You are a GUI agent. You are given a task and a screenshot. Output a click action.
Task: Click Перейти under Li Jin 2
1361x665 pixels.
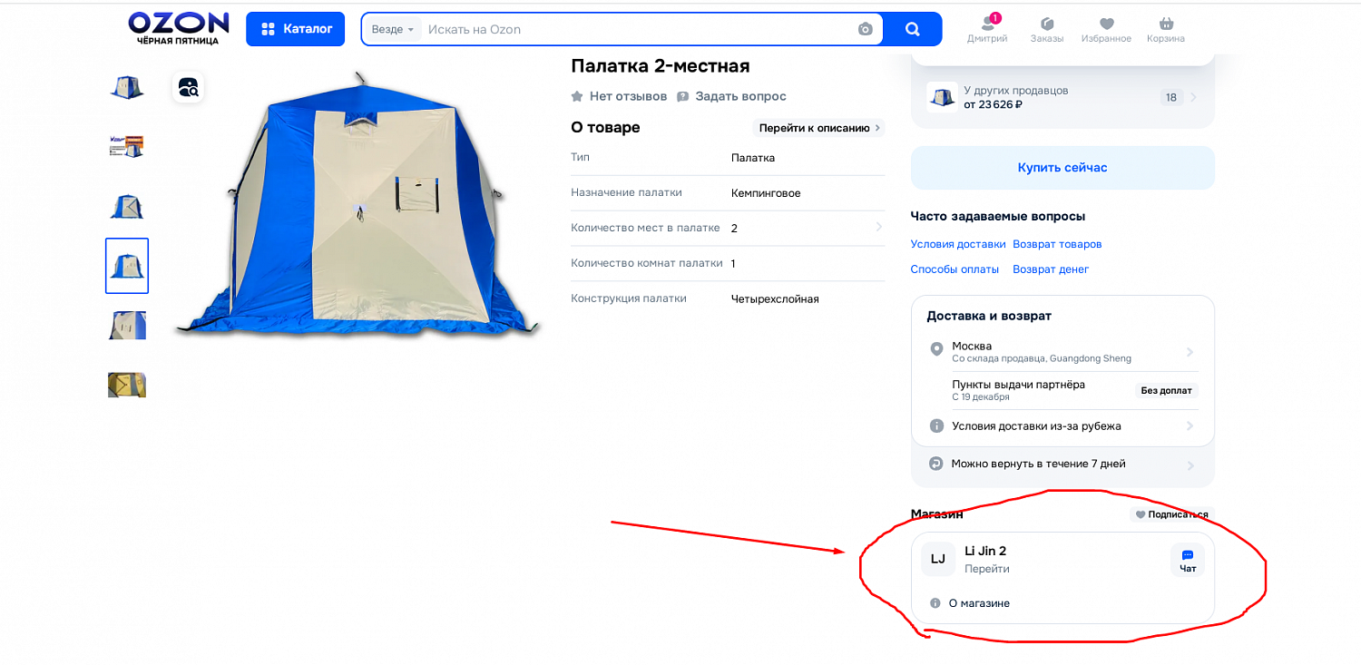[x=987, y=569]
